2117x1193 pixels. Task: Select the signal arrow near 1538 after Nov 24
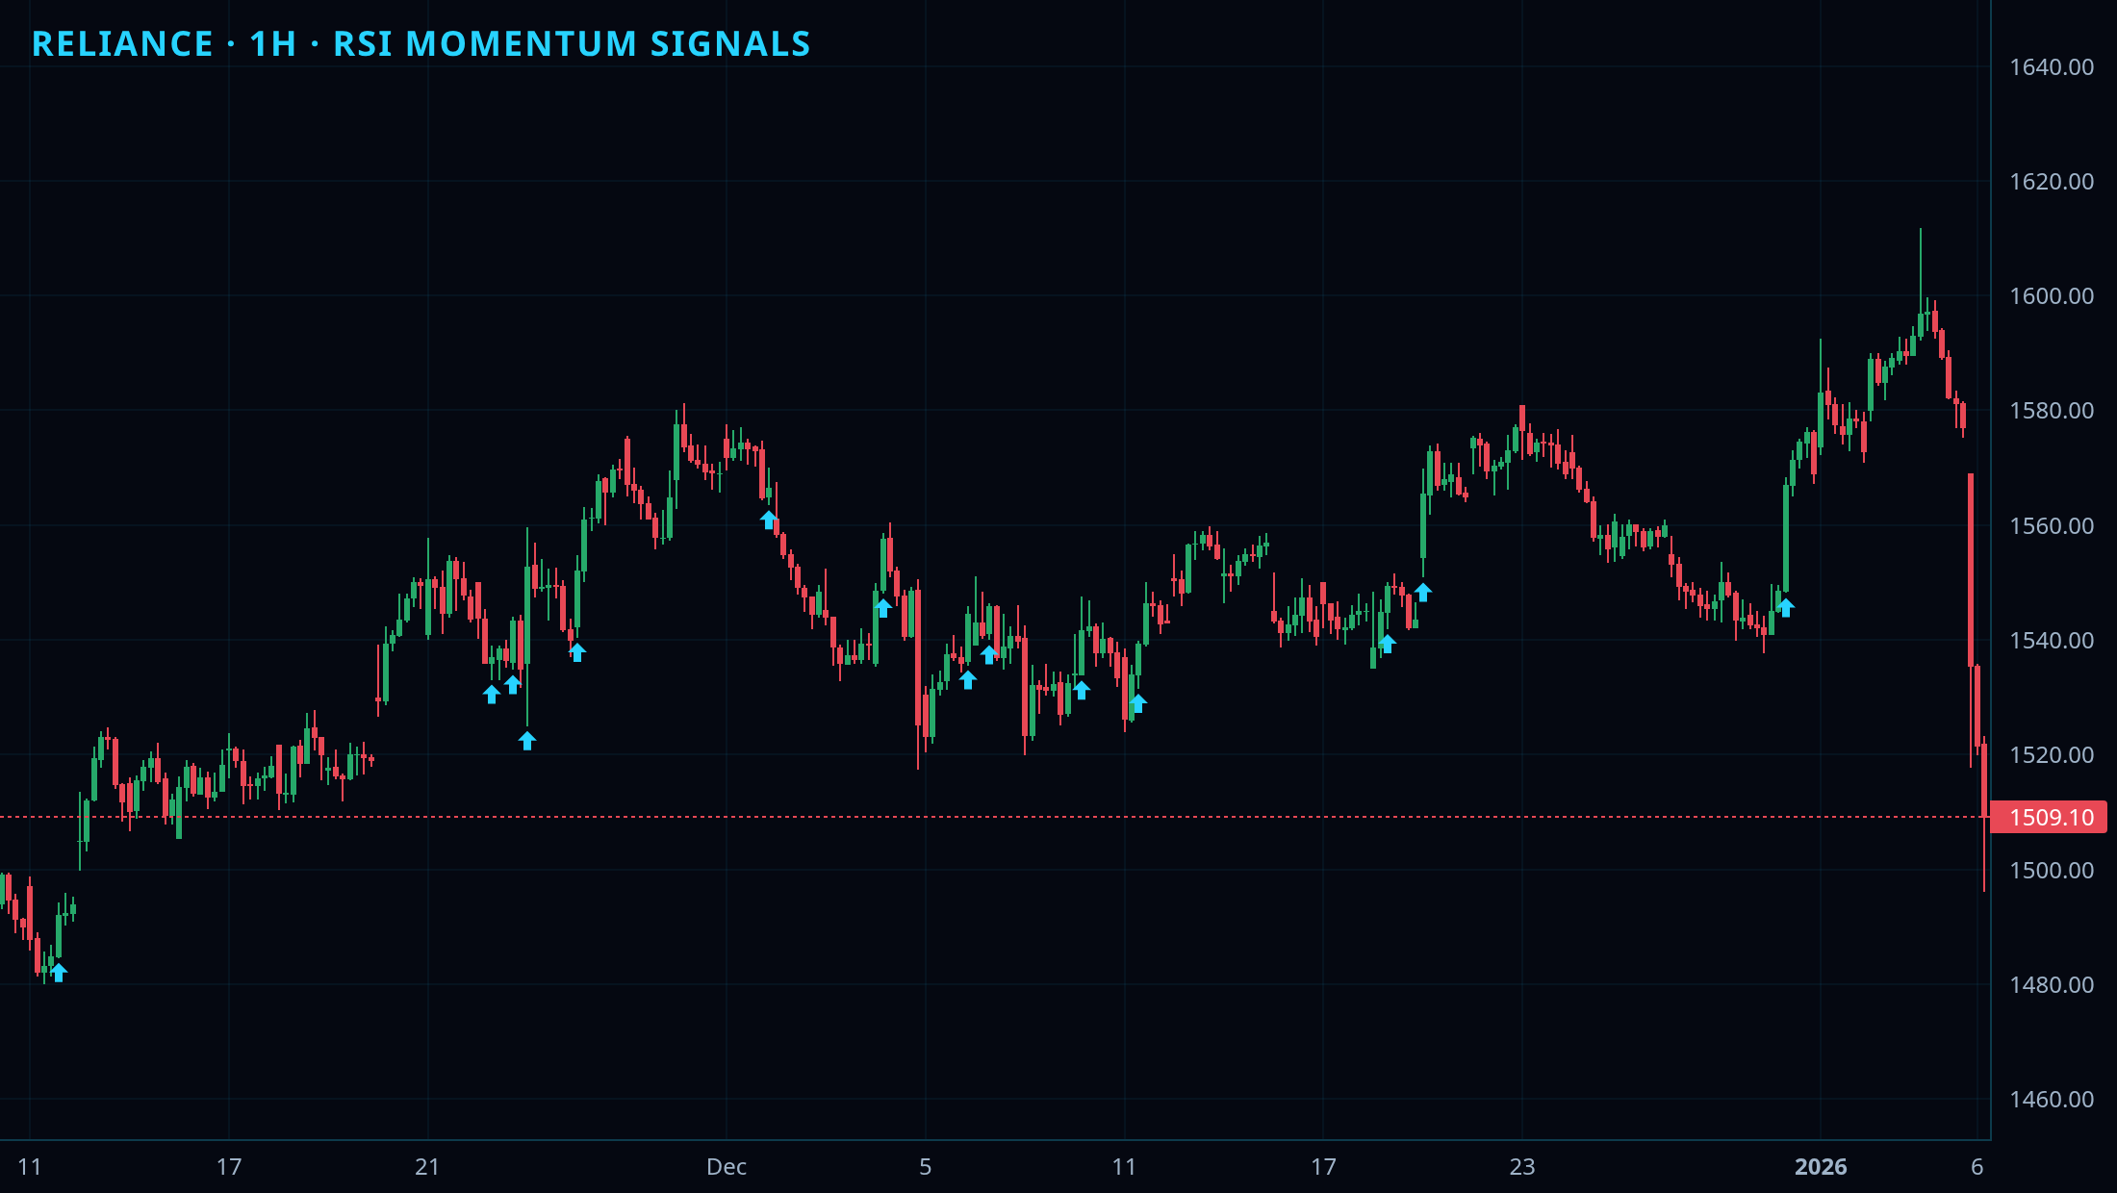pyautogui.click(x=577, y=652)
